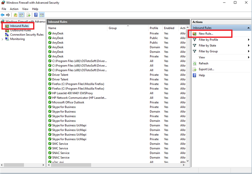Select Outbound Rules in the tree
The height and width of the screenshot is (174, 252).
(20, 30)
